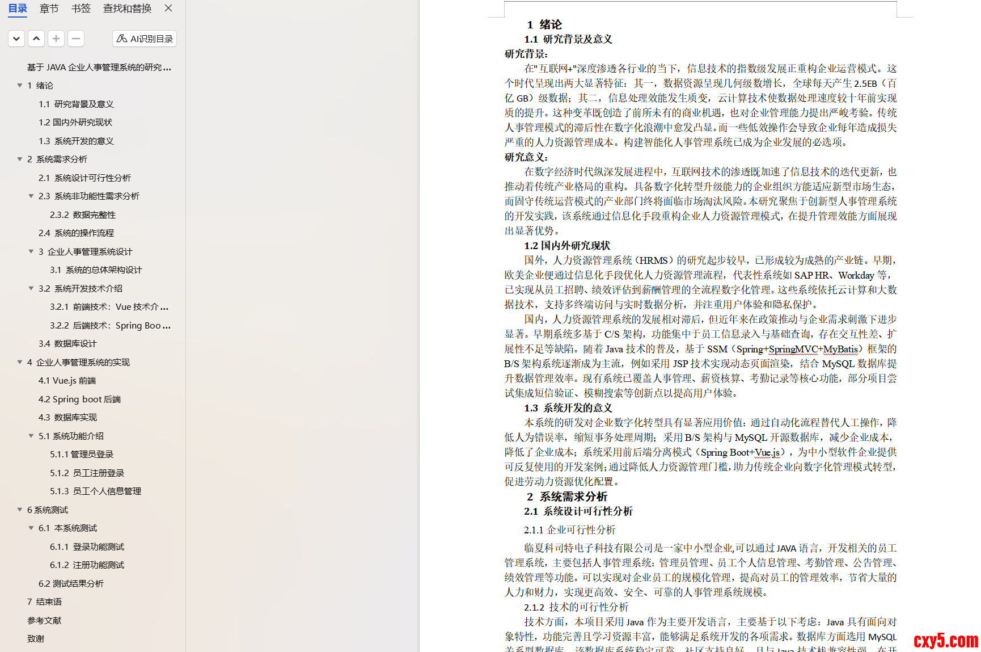Navigate to 参考文献 in the outline

click(x=44, y=621)
